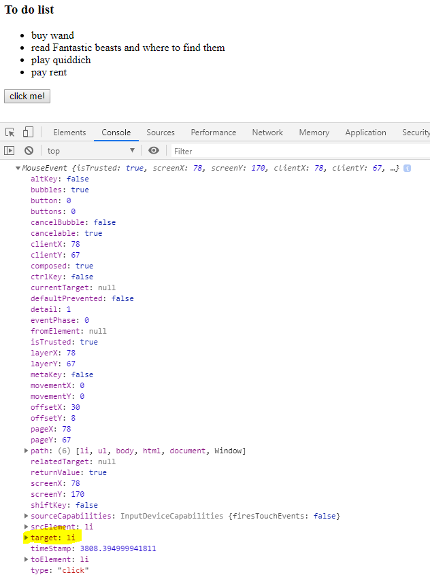The image size is (430, 577).
Task: Collapse the MouseEvent object
Action: [x=18, y=168]
